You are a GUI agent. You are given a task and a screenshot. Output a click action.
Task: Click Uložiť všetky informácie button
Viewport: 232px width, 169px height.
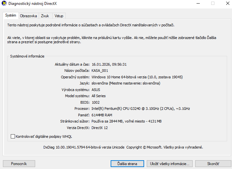click(x=170, y=163)
